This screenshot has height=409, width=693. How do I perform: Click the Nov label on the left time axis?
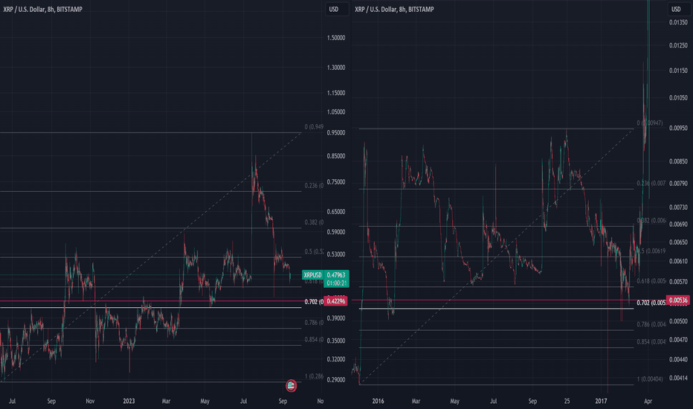coord(90,401)
